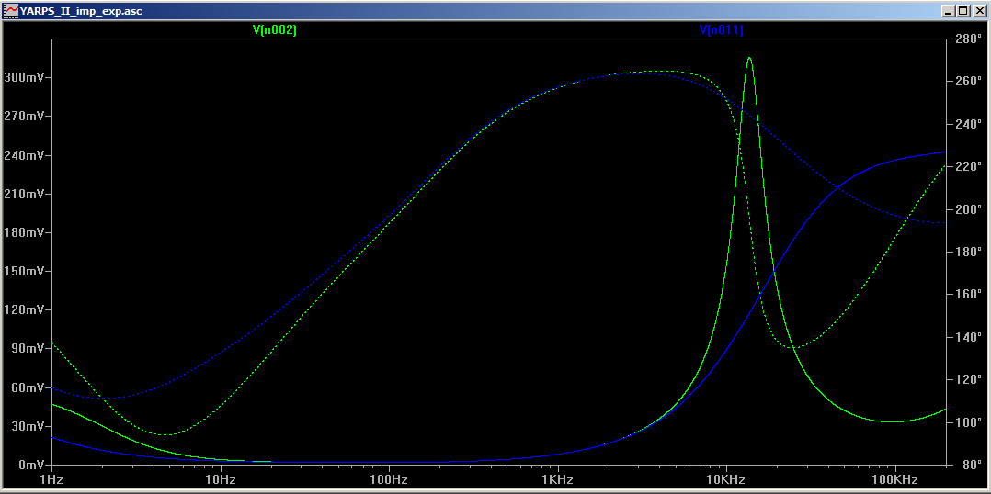Click the 120° phase axis label

coord(968,380)
